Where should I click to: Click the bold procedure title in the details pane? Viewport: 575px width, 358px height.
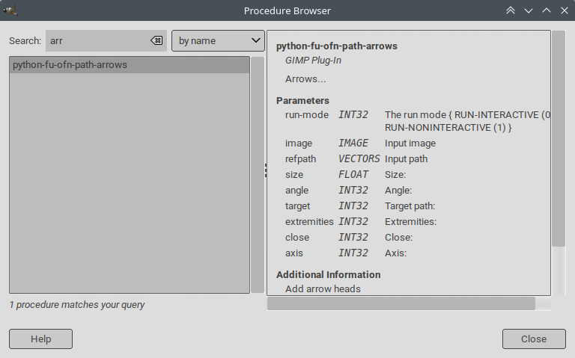coord(336,46)
